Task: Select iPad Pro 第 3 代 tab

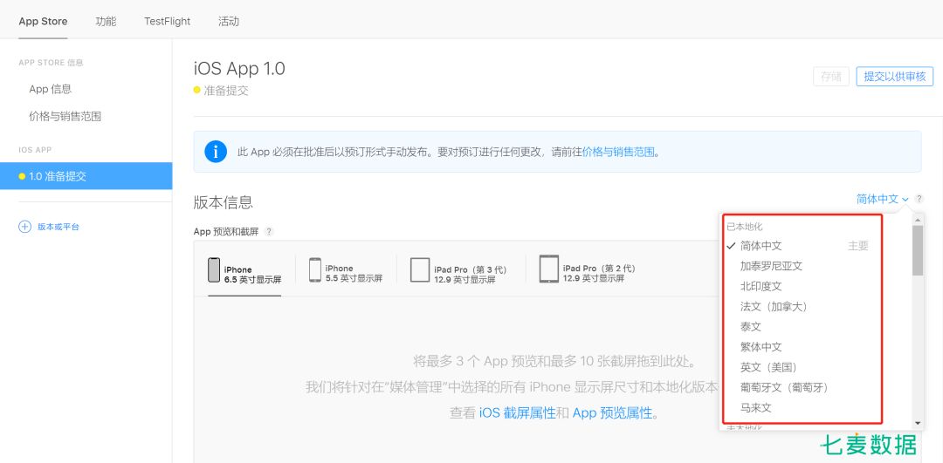Action: [x=461, y=270]
